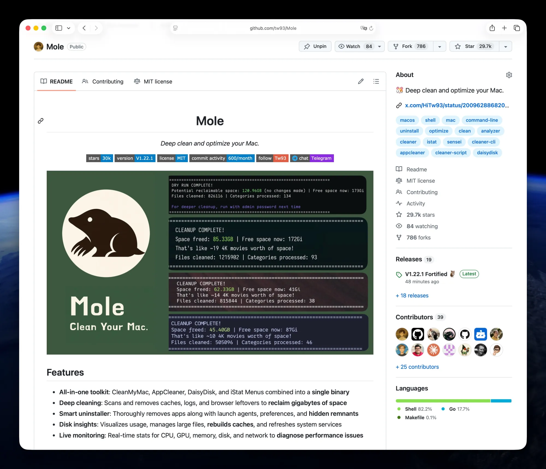Screen dimensions: 546x469
Task: Click the Safari share icon
Action: [x=492, y=28]
